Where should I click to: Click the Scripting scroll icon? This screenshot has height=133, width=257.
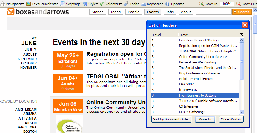[x=62, y=4]
